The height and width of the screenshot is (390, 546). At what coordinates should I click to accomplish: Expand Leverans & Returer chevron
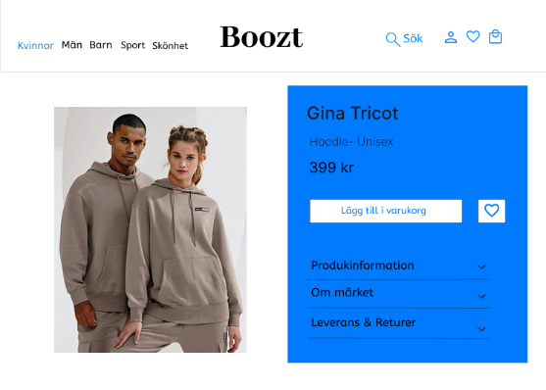[x=481, y=329]
